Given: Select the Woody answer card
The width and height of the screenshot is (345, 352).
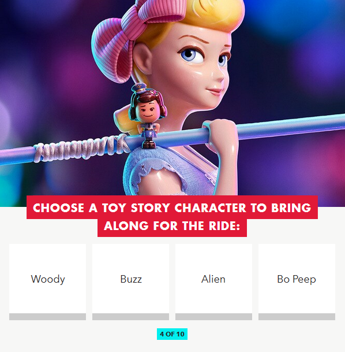Looking at the screenshot, I should pyautogui.click(x=47, y=281).
